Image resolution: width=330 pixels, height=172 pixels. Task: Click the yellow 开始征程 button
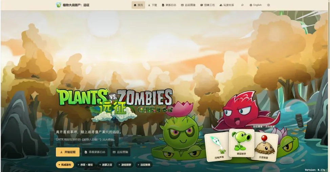pyautogui.click(x=67, y=152)
